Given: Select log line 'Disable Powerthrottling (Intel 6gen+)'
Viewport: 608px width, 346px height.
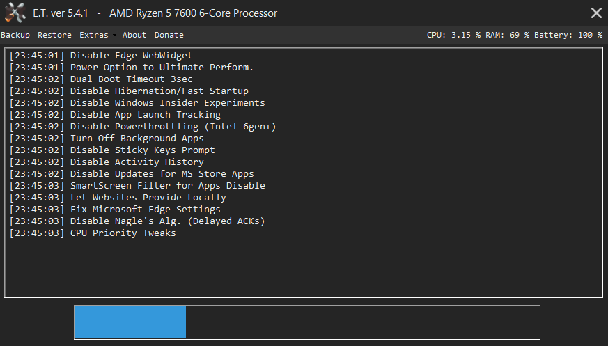Looking at the screenshot, I should pos(143,126).
